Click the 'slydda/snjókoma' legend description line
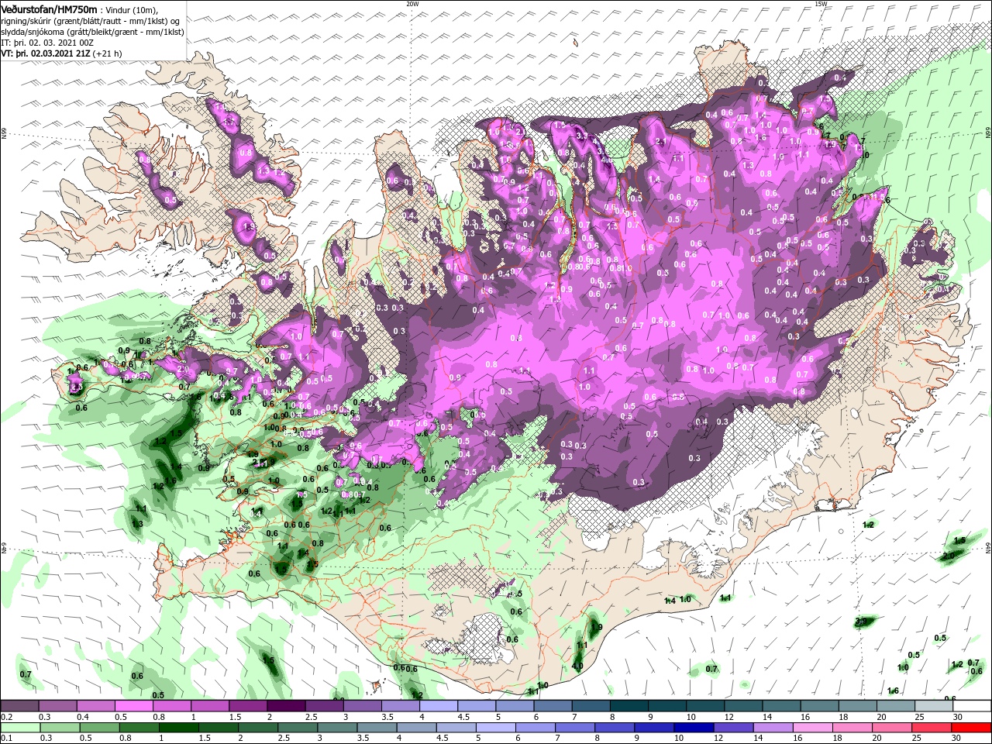Screen dimensions: 992x744 click(x=93, y=33)
